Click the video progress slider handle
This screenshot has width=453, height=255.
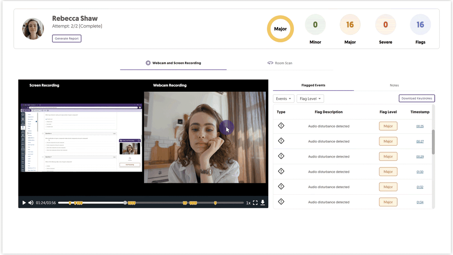pyautogui.click(x=125, y=203)
